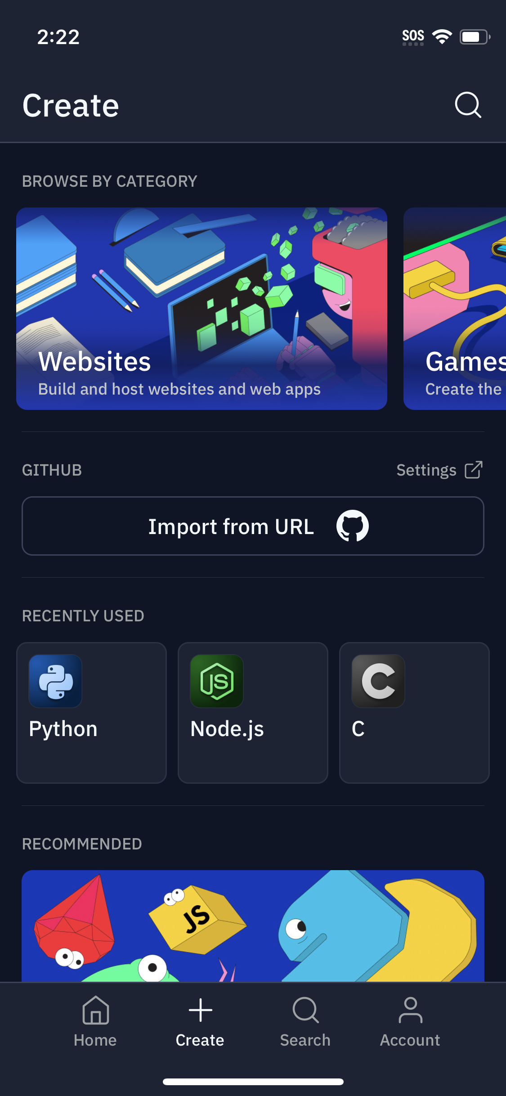Tap the Recommended languages banner
The width and height of the screenshot is (506, 1096).
(x=253, y=926)
